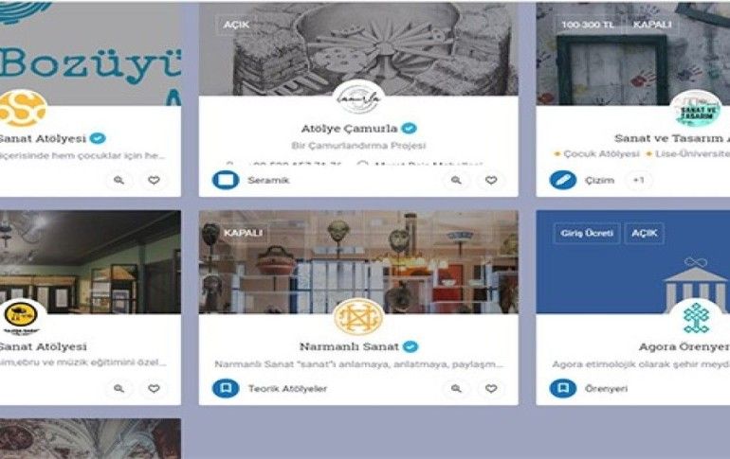Favorite Narmanlı Sanat using the heart icon
The height and width of the screenshot is (459, 730).
[491, 389]
